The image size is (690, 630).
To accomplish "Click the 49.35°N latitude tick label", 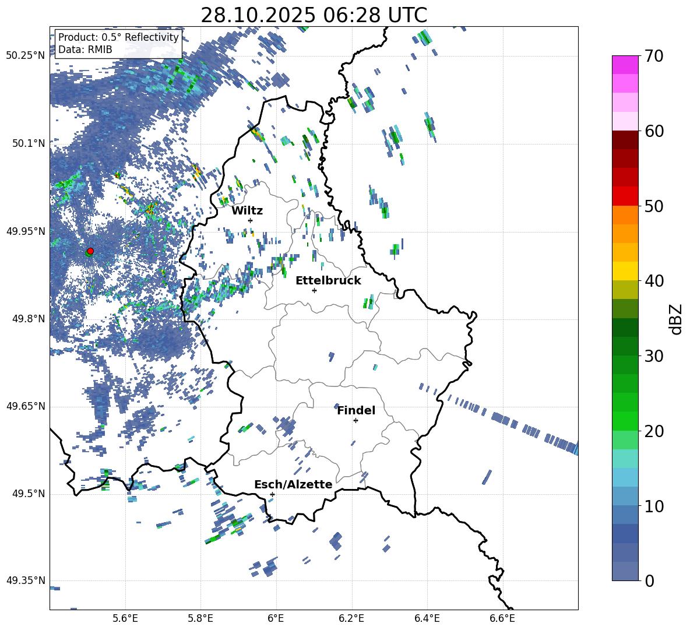I will (x=26, y=580).
